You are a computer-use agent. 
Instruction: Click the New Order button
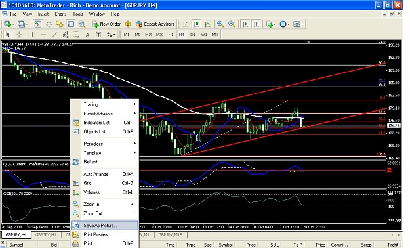pos(106,24)
